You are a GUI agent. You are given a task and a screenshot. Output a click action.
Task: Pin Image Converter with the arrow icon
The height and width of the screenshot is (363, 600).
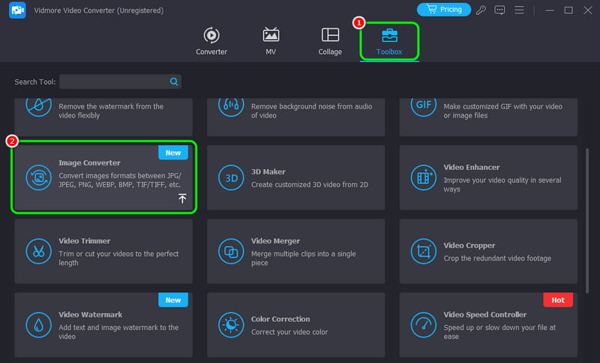click(182, 198)
